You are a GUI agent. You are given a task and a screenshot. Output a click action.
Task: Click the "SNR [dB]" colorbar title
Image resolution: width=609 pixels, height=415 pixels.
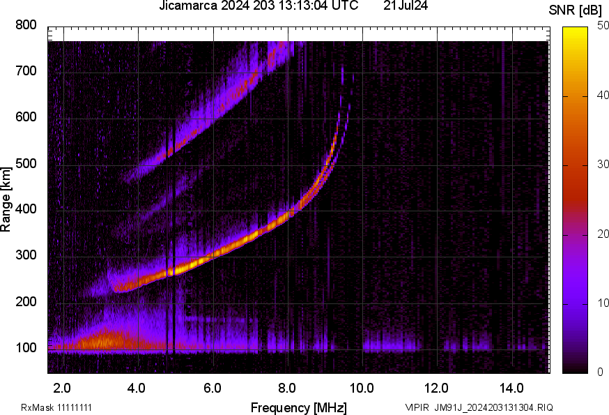(576, 10)
